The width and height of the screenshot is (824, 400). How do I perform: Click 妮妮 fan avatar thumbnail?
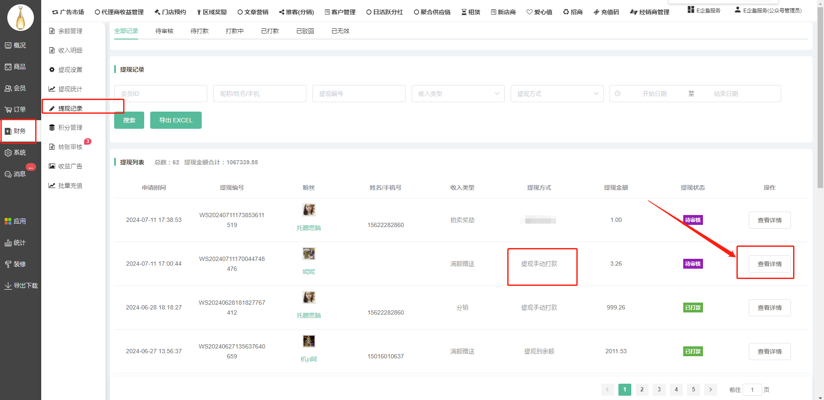[x=309, y=254]
